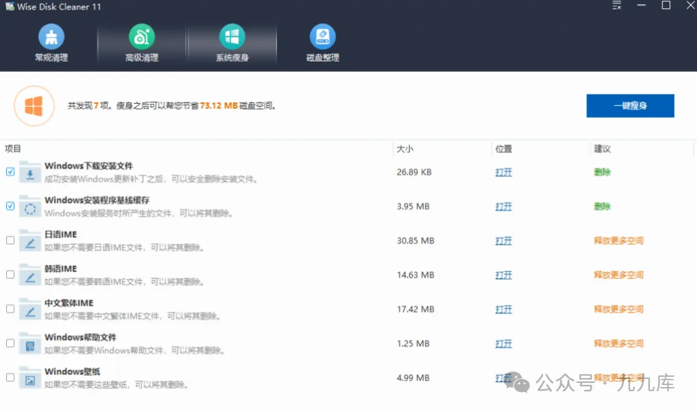Click 释放更多空间 for 中文繁体IME
697x411 pixels.
619,309
